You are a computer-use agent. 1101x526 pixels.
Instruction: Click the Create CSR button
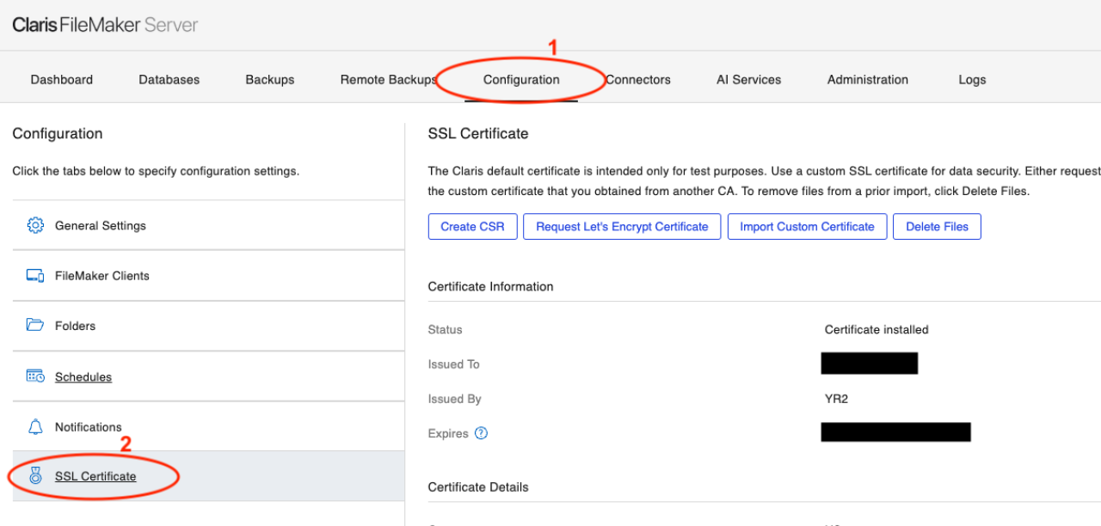[x=472, y=227]
